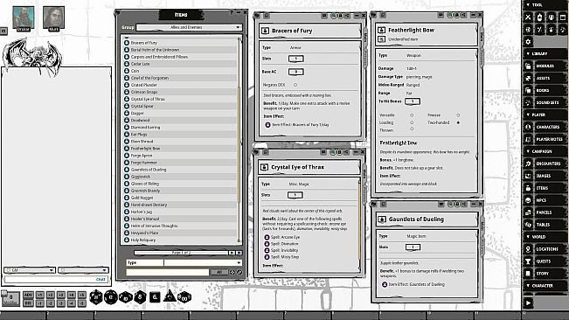Open the Group dropdown in Items window

coord(189,27)
